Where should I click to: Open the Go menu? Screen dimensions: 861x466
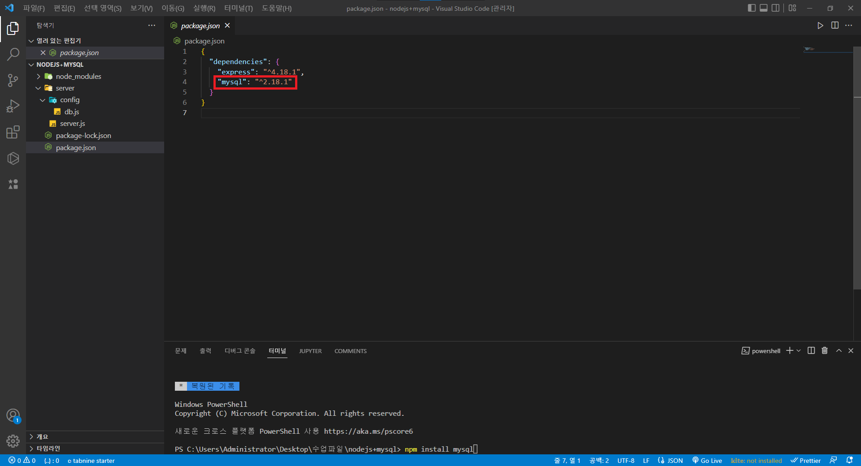click(173, 8)
